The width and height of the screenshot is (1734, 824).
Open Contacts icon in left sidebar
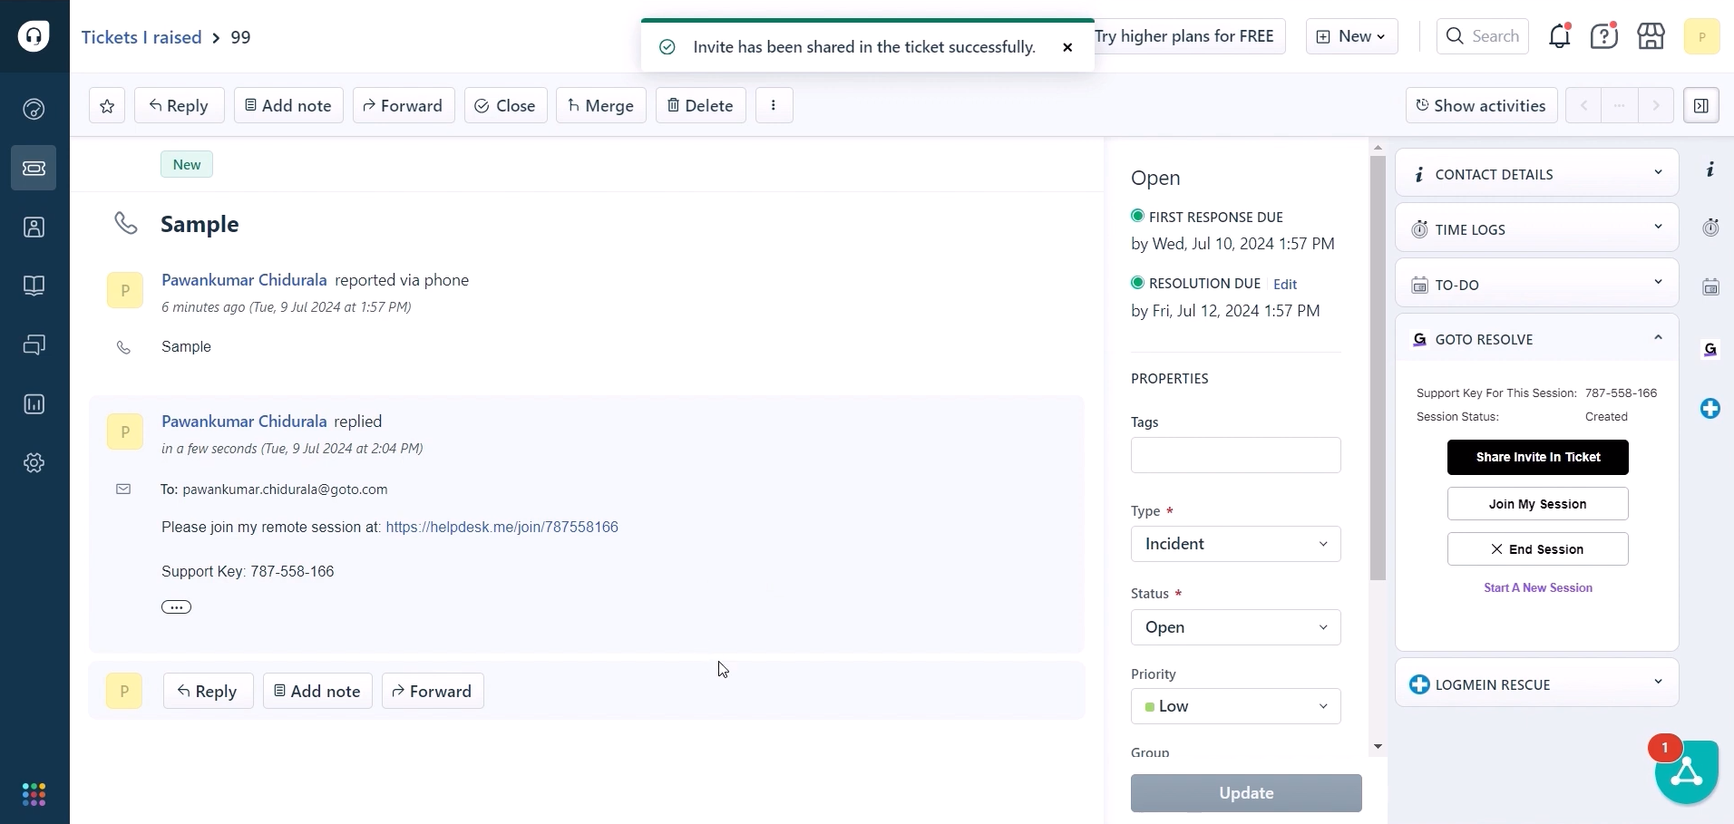coord(34,228)
